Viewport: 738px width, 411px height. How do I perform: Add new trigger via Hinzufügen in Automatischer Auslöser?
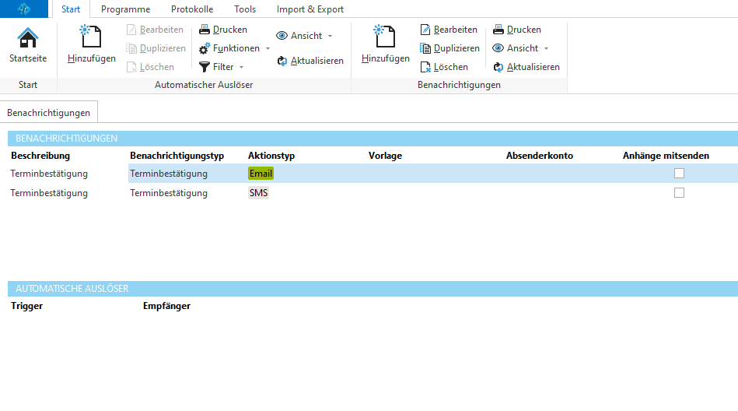pos(91,45)
